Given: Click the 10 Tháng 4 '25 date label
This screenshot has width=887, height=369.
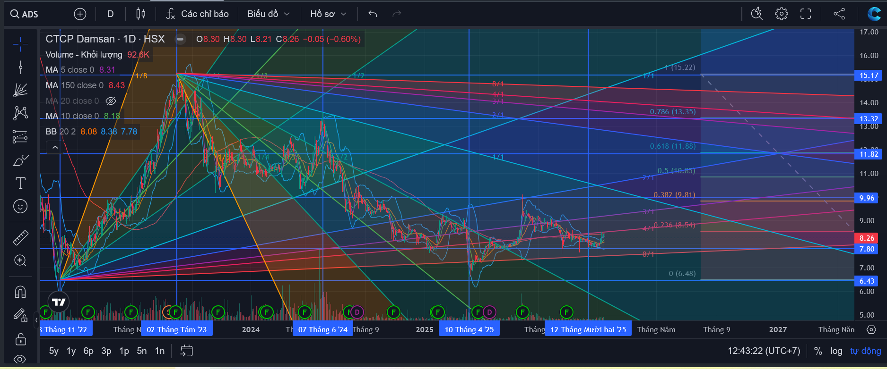Looking at the screenshot, I should [x=469, y=329].
